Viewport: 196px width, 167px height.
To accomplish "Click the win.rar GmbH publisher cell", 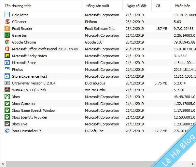I will (x=96, y=90).
